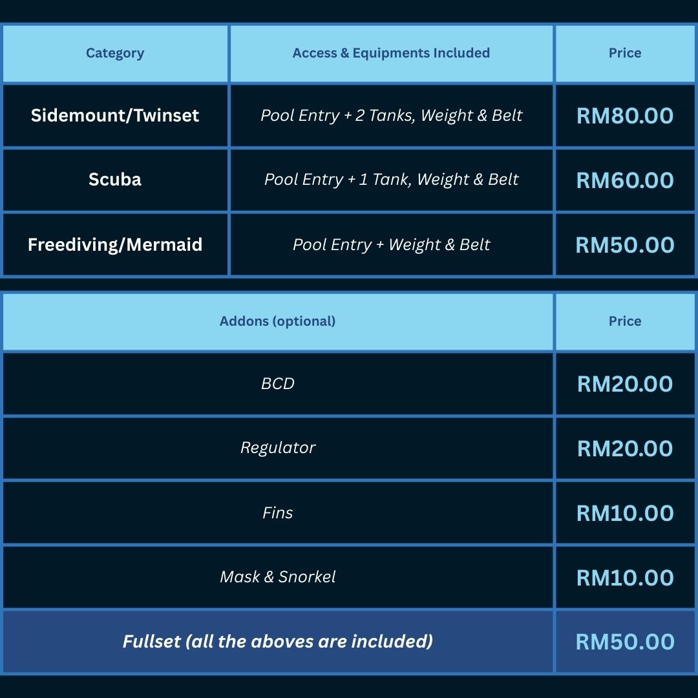Click the Mask & Snorkel addon row

click(x=278, y=577)
